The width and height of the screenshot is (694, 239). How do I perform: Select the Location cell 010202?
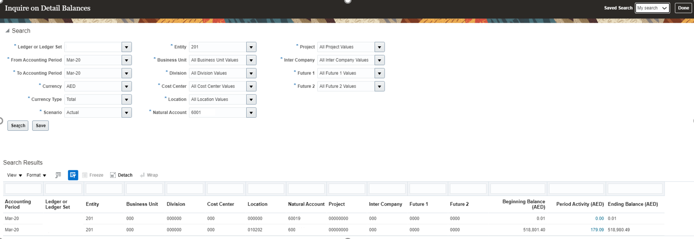(255, 230)
